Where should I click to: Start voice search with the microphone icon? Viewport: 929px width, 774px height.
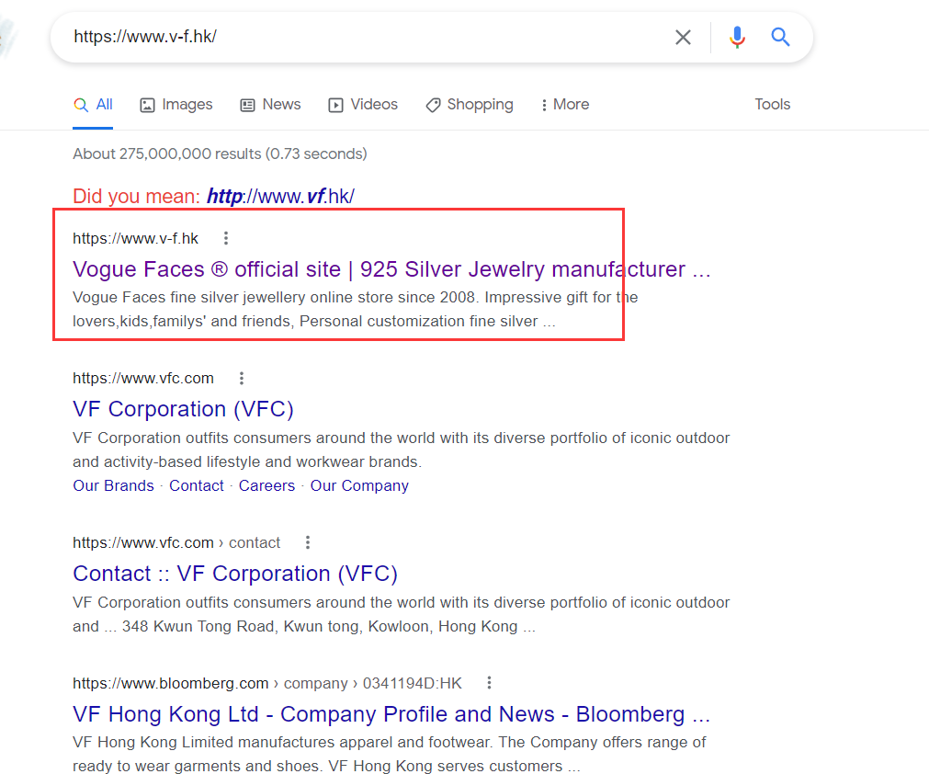pyautogui.click(x=737, y=38)
